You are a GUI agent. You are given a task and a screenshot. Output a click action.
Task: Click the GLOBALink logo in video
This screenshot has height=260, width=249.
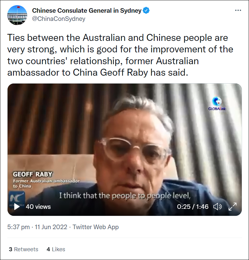pos(217,104)
